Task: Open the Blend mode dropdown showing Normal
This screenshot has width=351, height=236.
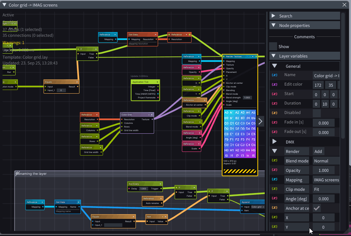Action: [326, 161]
